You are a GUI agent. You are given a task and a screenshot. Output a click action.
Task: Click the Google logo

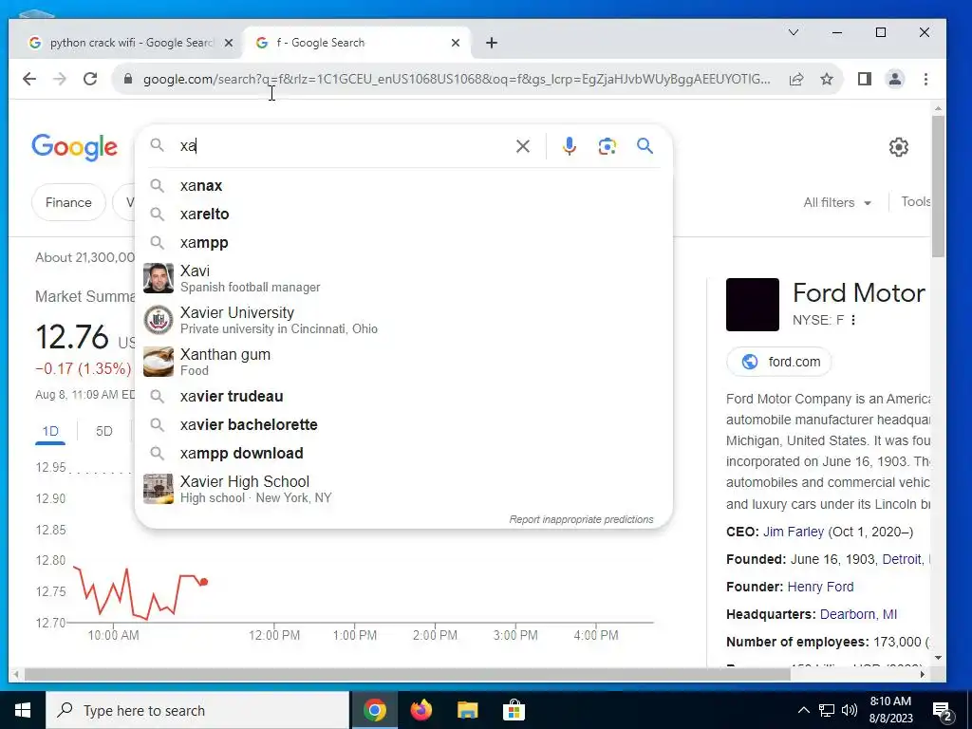(x=74, y=147)
